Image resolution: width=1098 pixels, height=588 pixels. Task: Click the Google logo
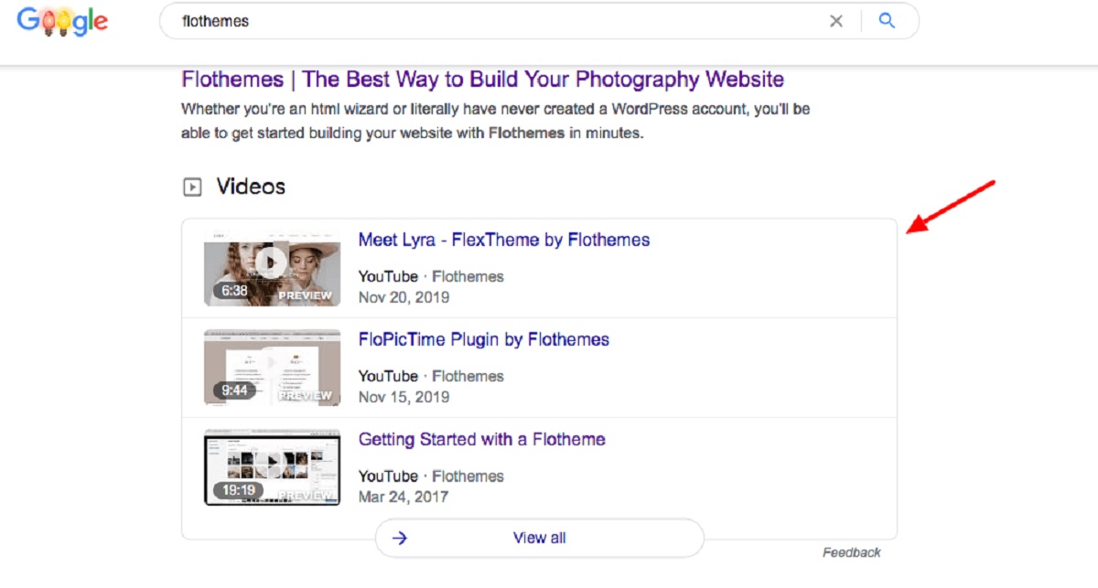62,21
